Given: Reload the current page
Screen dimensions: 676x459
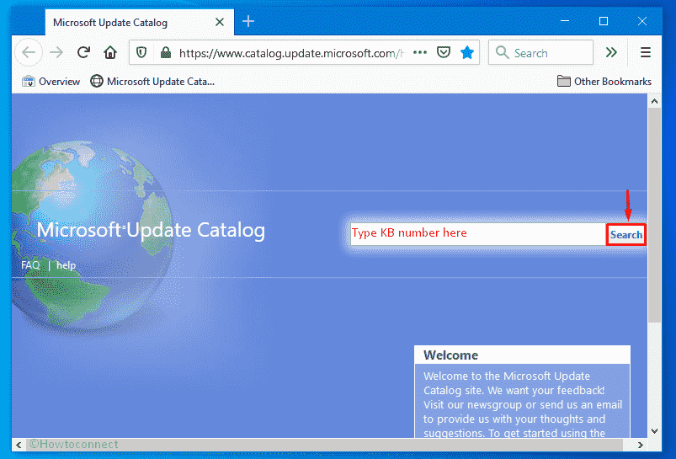Looking at the screenshot, I should tap(83, 52).
